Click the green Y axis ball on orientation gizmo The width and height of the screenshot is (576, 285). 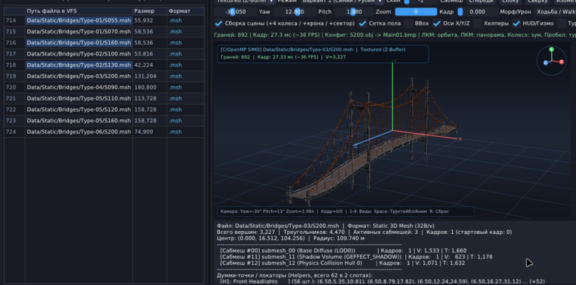click(551, 49)
